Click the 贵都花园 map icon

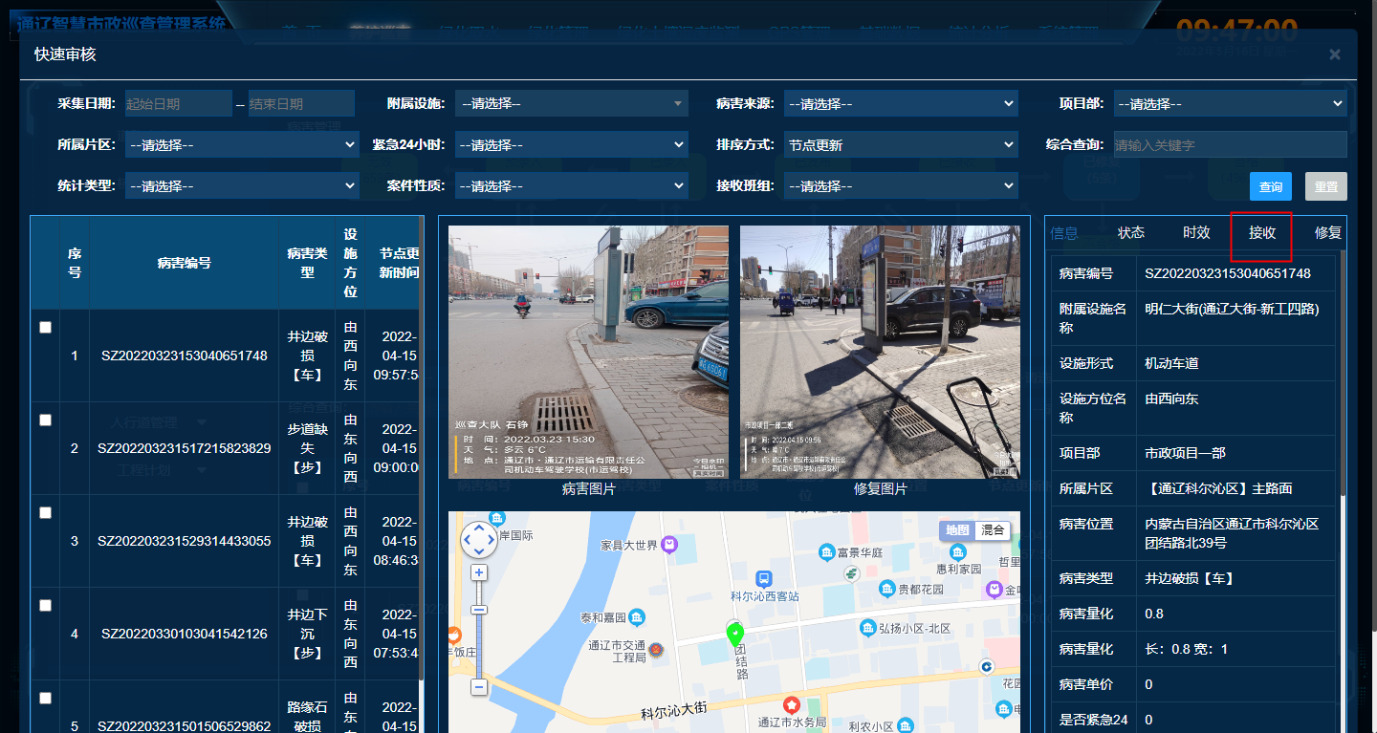coord(887,589)
